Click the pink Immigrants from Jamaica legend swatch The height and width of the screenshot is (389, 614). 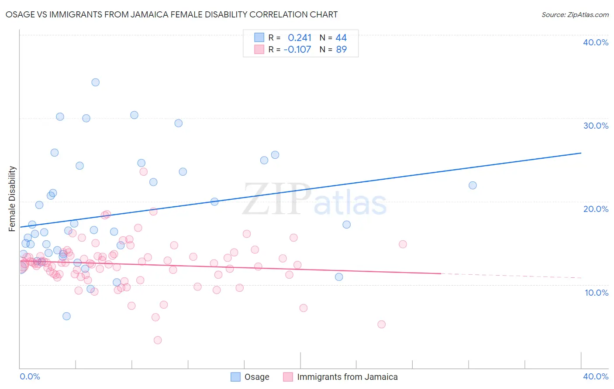pos(288,377)
